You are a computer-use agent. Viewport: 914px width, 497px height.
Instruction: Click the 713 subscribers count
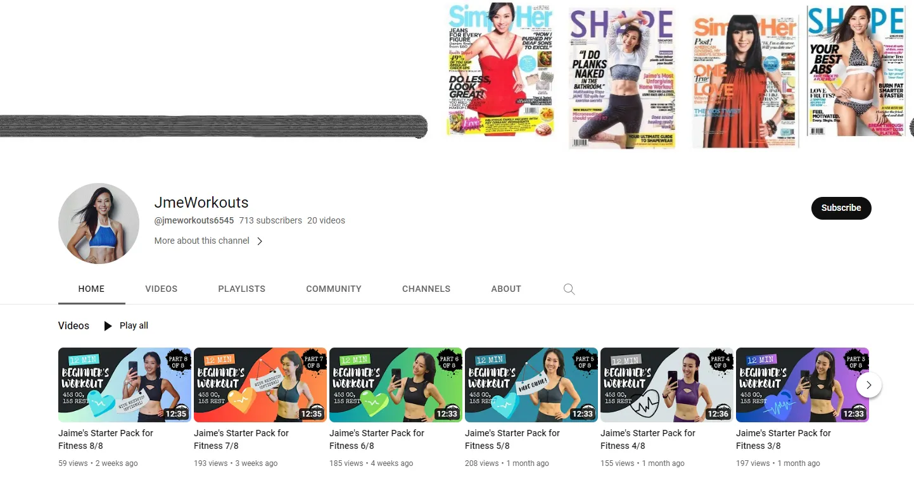tap(270, 220)
